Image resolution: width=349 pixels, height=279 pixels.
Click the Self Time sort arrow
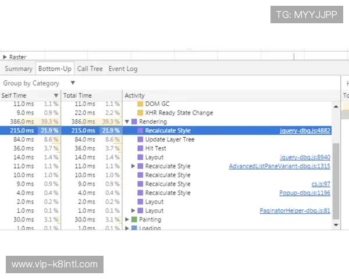coord(56,95)
